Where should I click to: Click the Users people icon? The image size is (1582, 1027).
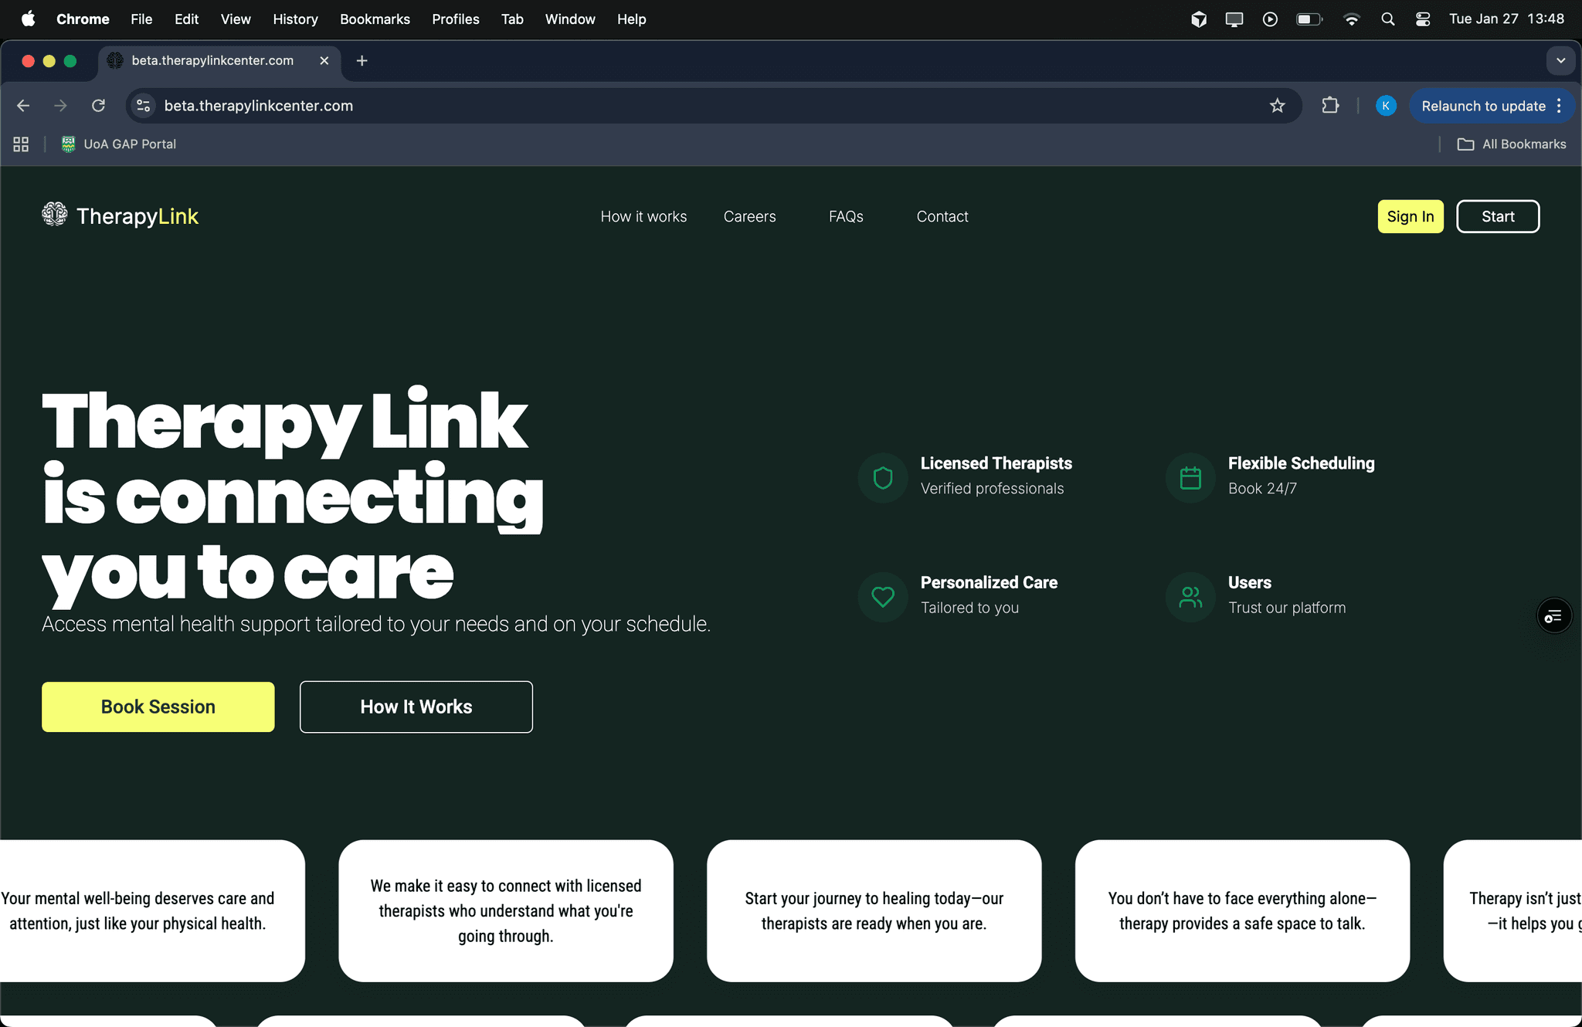(1190, 597)
